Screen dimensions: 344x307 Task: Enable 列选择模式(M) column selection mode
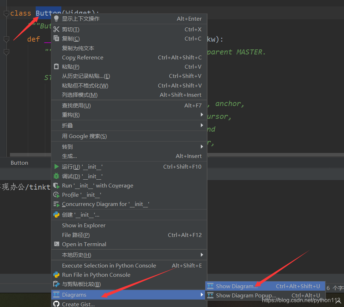[129, 95]
